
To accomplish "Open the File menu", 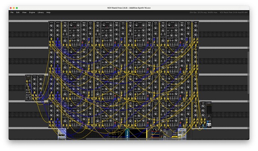I will 12,12.
